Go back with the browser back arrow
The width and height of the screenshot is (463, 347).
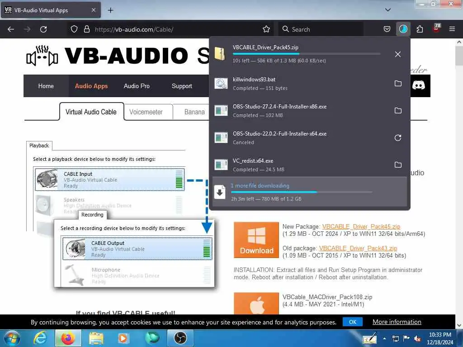(x=11, y=29)
